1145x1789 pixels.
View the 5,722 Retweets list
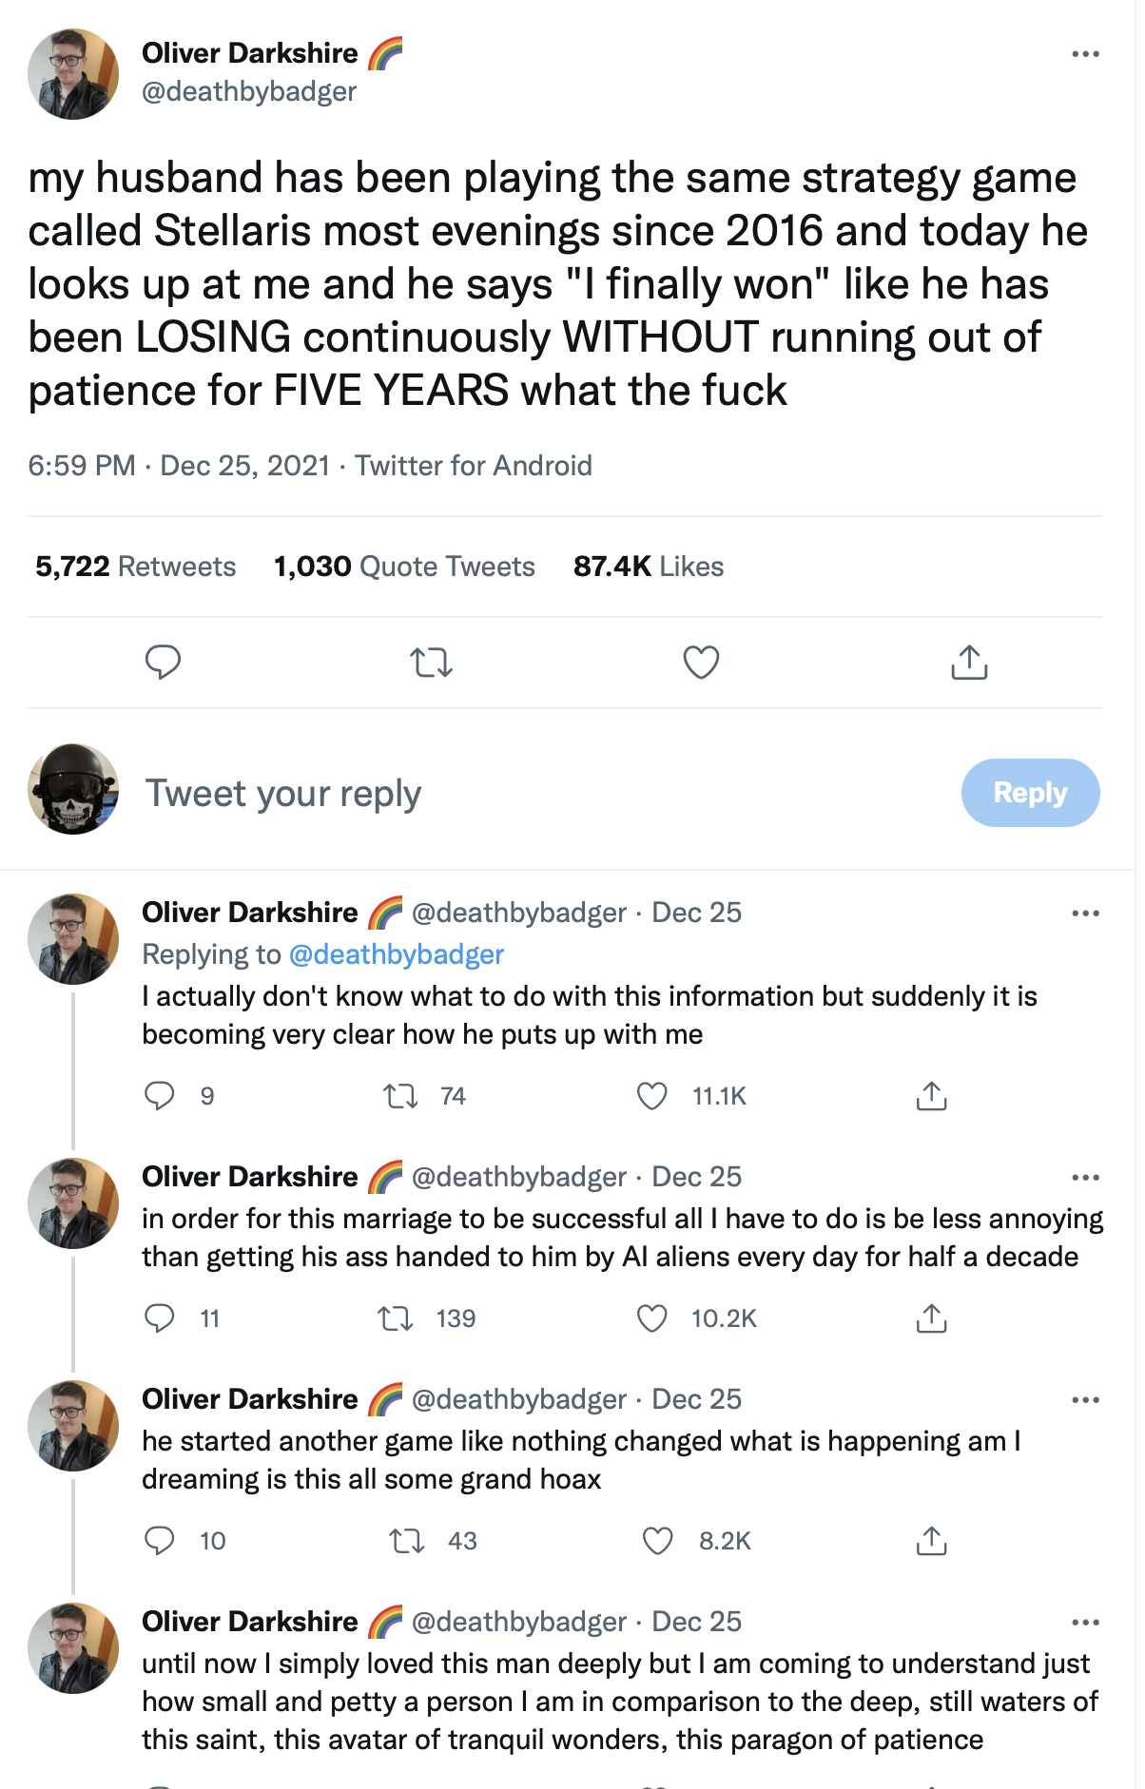(136, 567)
